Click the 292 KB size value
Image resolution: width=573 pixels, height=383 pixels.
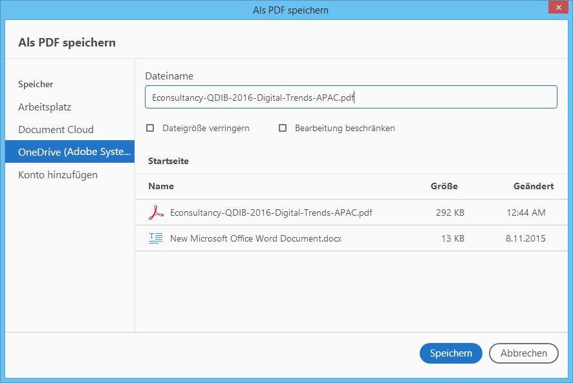point(450,212)
